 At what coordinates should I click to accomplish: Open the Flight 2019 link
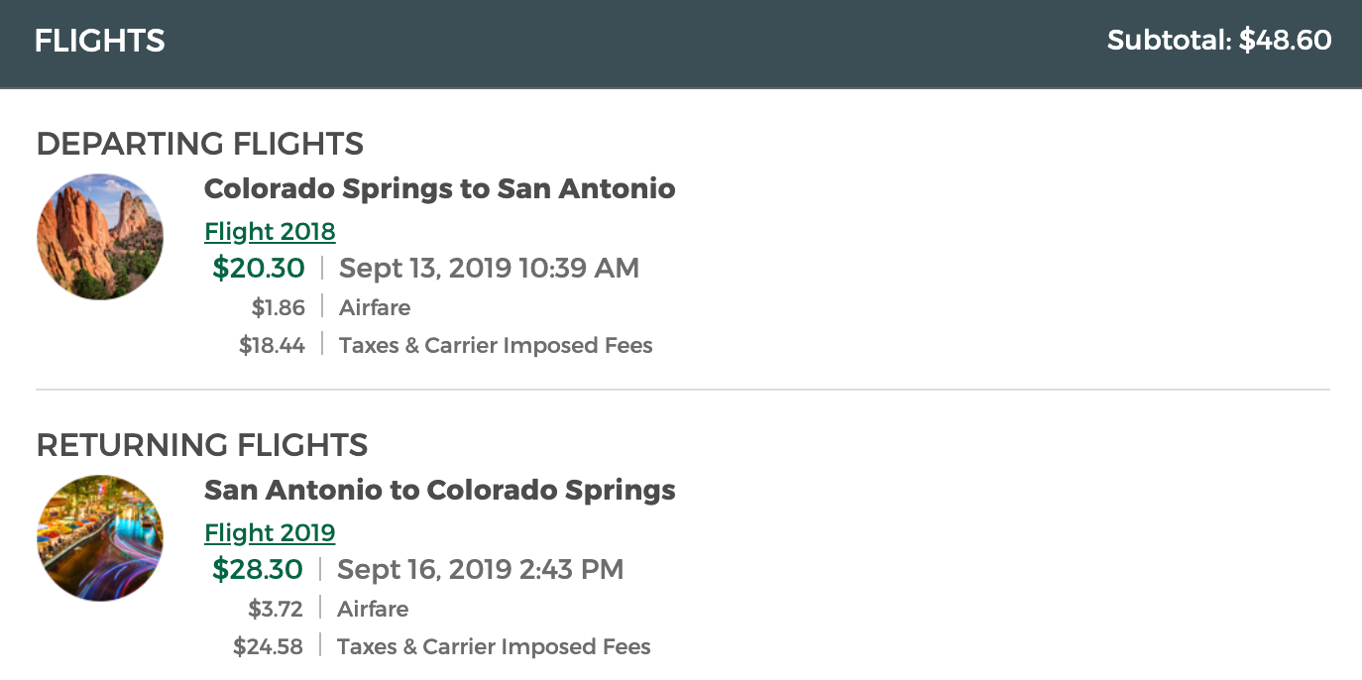(270, 533)
